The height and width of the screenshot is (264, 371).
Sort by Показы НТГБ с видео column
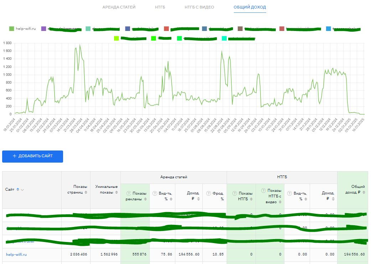click(x=280, y=202)
